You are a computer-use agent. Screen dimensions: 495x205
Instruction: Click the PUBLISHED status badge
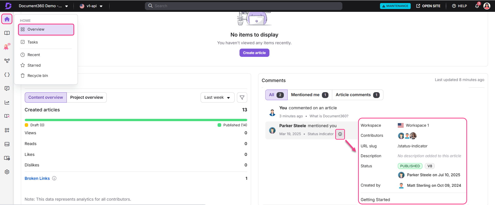point(410,166)
